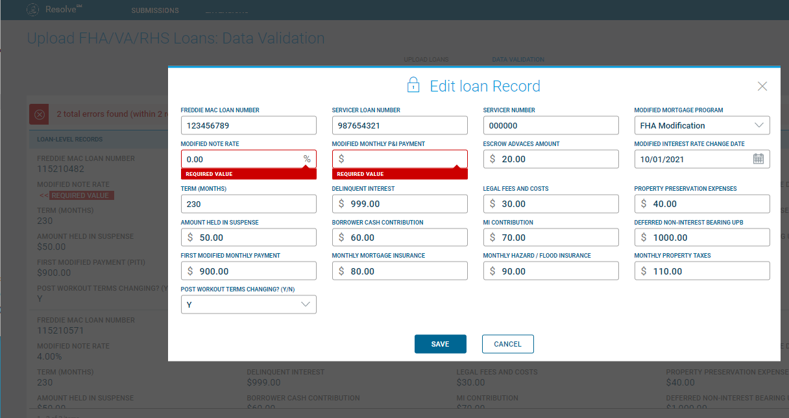Click the lock icon beside Edit loan Record
Screen dimensions: 789x418
click(x=413, y=86)
